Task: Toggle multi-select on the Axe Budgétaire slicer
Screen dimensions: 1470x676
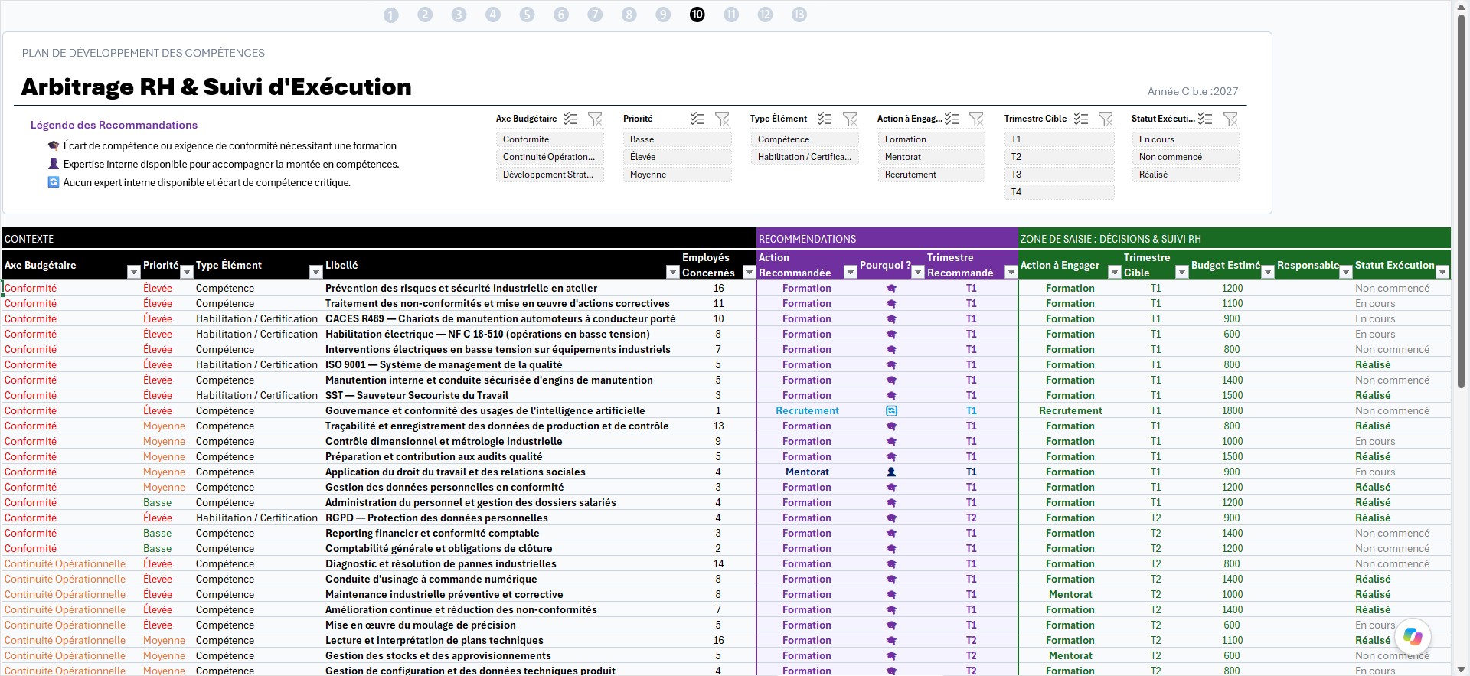Action: (570, 119)
